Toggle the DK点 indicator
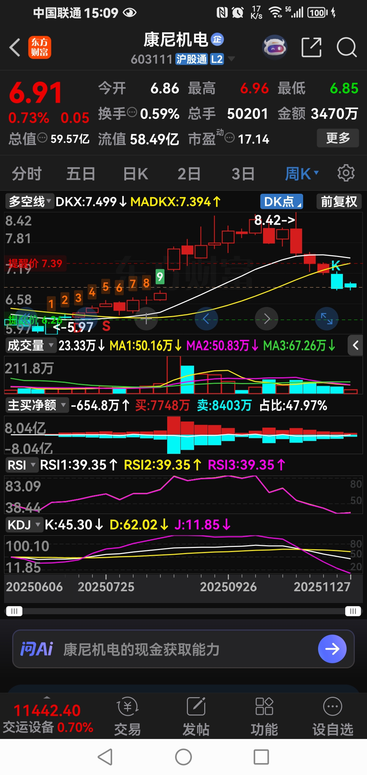Image resolution: width=367 pixels, height=775 pixels. (x=281, y=202)
